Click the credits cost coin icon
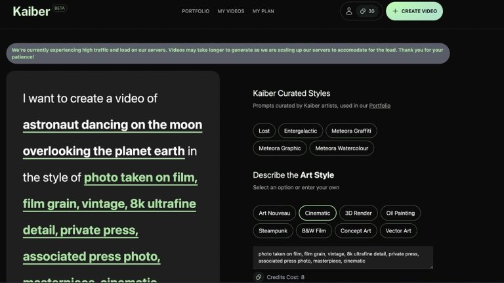The image size is (504, 283). tap(259, 277)
